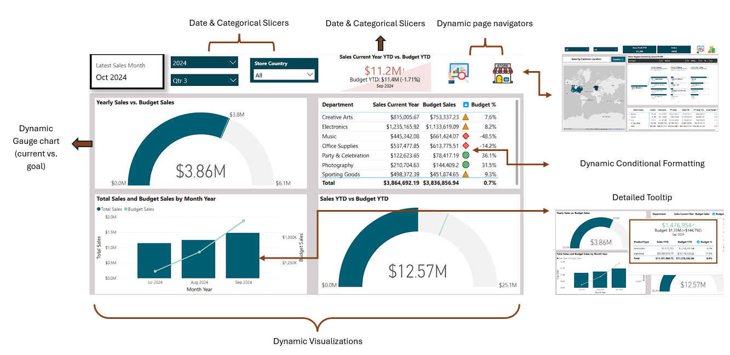Click the red diamond in Office Supplies row
730x355 pixels.
(x=466, y=146)
